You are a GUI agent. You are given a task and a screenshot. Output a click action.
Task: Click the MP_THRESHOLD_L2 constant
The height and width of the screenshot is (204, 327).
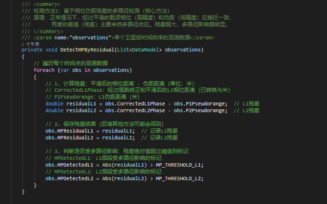178,179
